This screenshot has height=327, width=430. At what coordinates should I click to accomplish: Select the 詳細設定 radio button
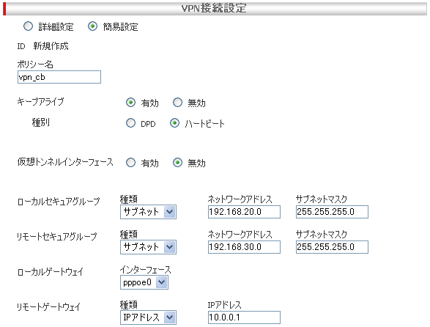click(28, 26)
